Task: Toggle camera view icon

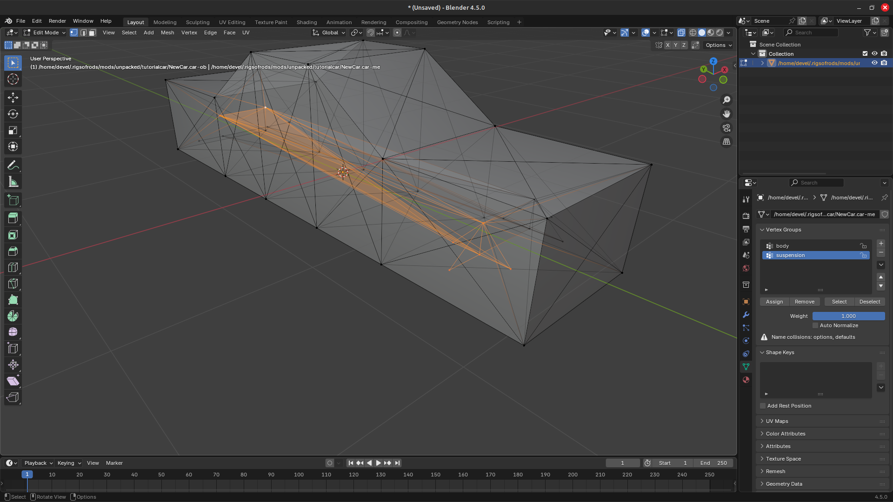Action: pyautogui.click(x=726, y=128)
